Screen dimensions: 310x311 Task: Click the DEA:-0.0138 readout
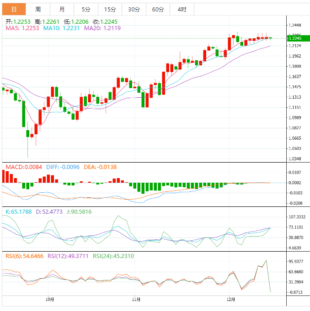100,167
